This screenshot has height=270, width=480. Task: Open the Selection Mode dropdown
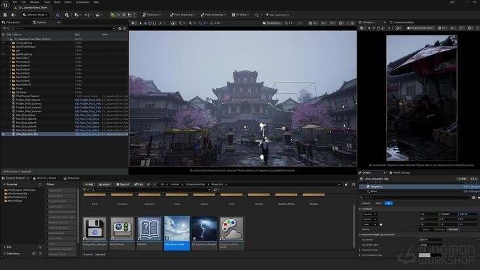point(35,14)
